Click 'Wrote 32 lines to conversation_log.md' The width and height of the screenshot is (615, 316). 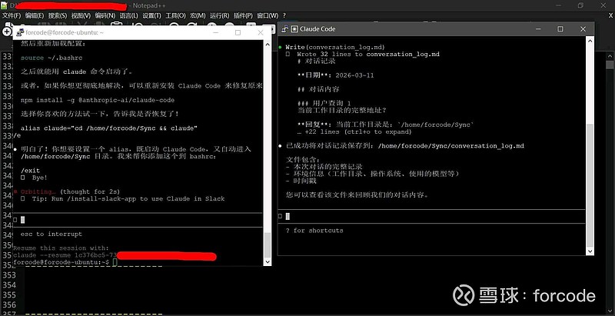point(368,54)
